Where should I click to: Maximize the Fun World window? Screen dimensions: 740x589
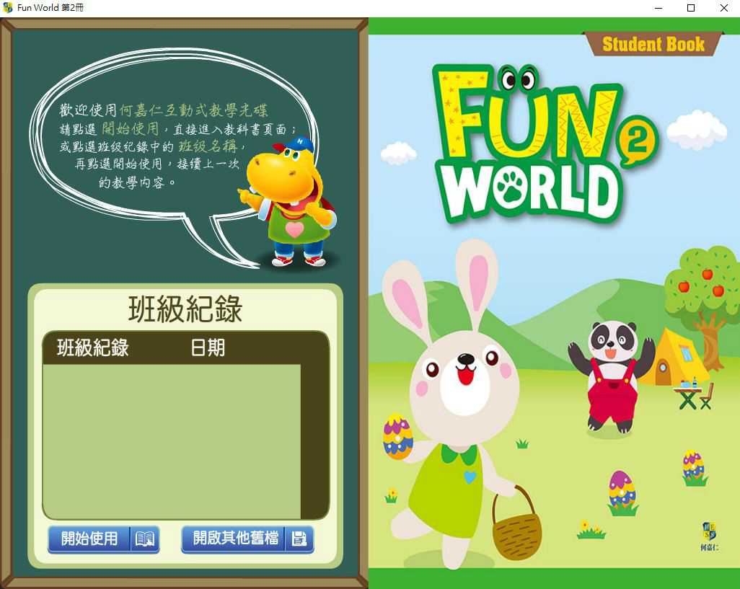click(691, 8)
